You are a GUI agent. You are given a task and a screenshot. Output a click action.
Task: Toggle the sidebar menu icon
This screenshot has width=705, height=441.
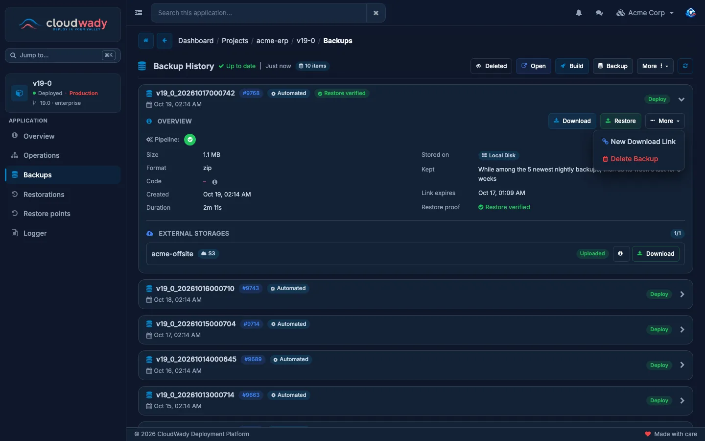pos(139,13)
